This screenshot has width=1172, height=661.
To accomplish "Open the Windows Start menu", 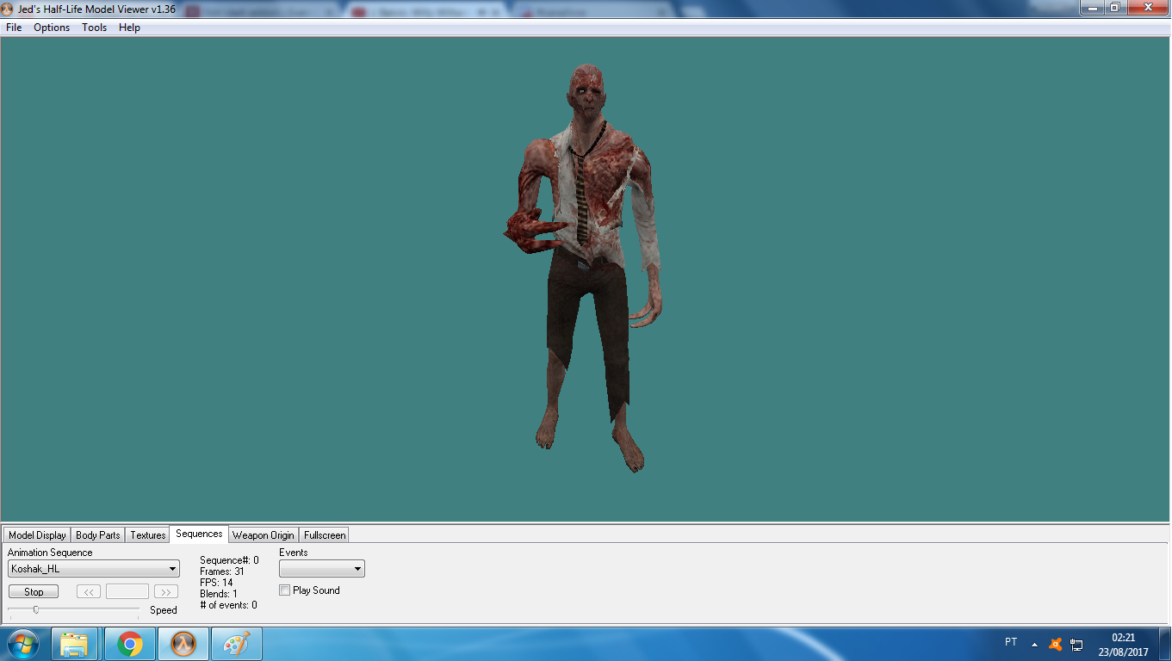I will pyautogui.click(x=23, y=644).
